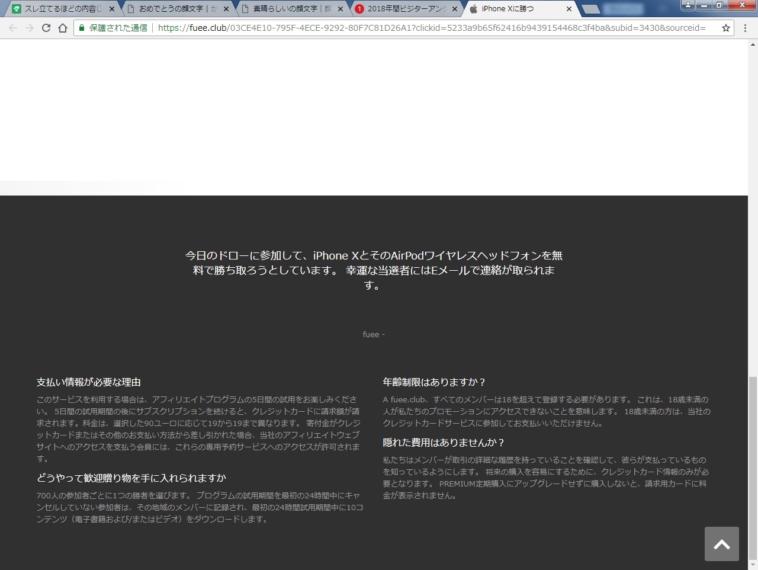The height and width of the screenshot is (570, 758).
Task: Open the Chrome user profile button
Action: pyautogui.click(x=688, y=5)
